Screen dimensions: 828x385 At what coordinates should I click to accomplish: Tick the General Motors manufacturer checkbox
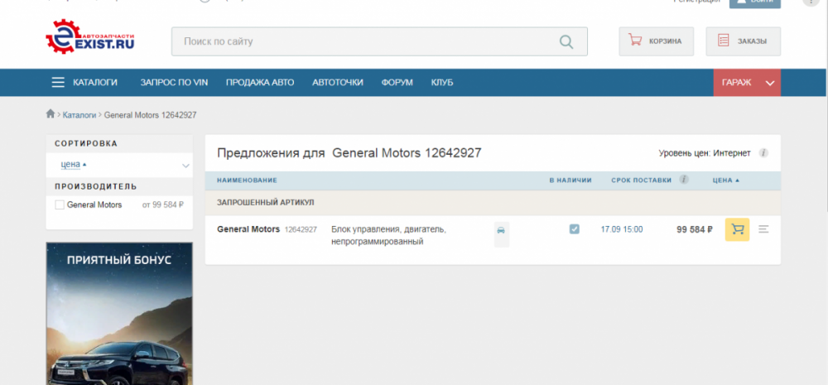pos(60,205)
